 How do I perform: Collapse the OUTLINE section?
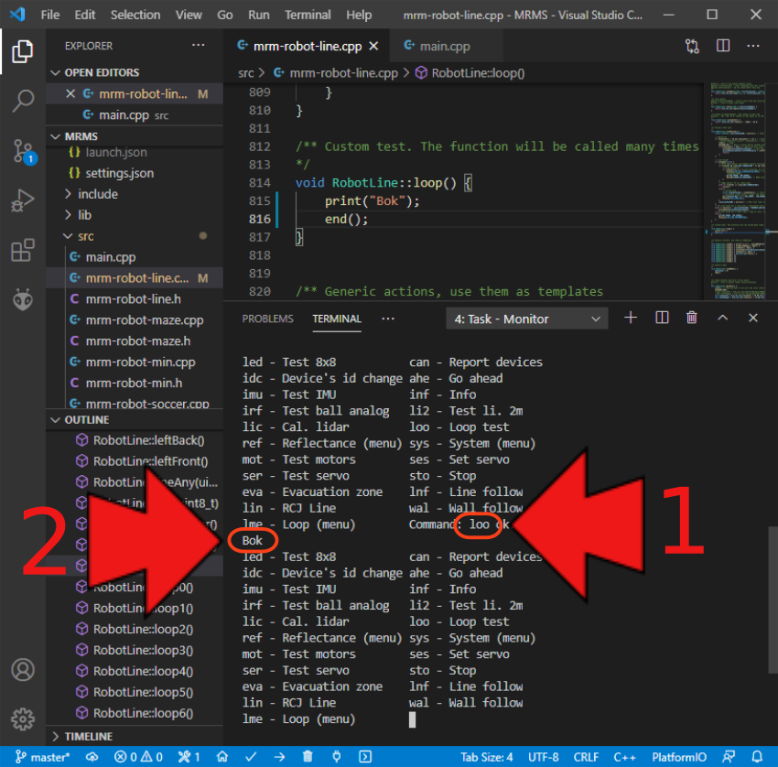pos(87,420)
